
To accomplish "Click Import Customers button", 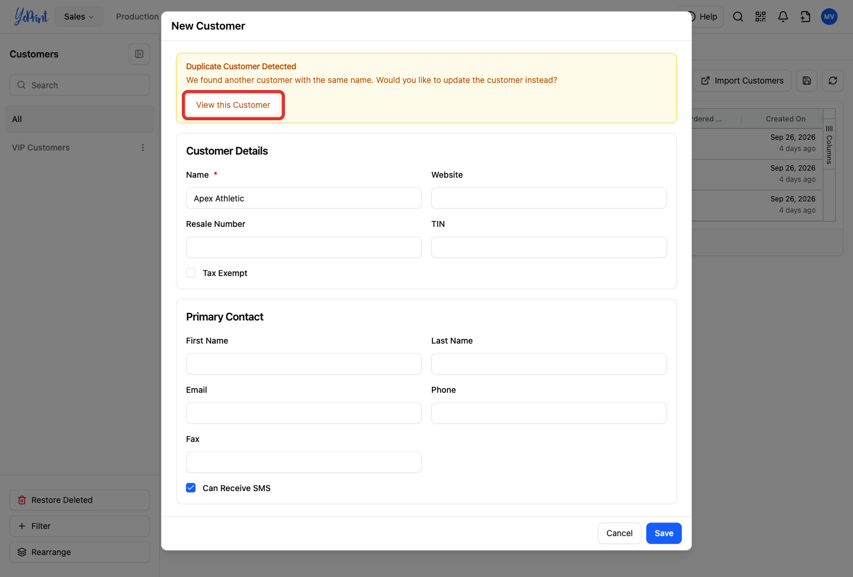I will click(x=742, y=81).
